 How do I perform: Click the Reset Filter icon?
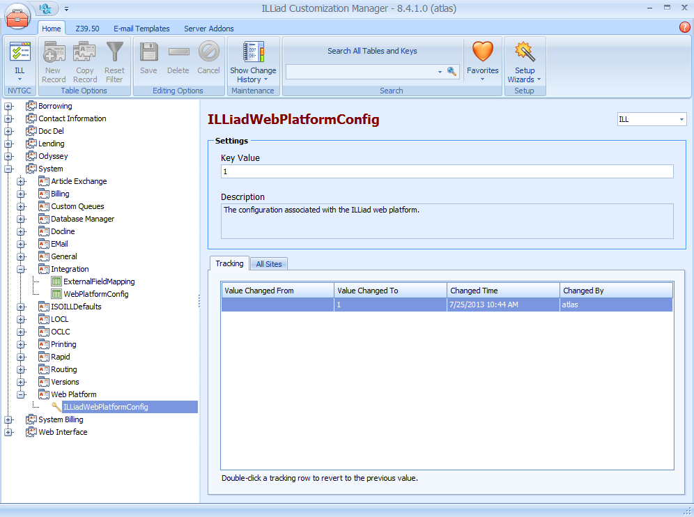(114, 56)
